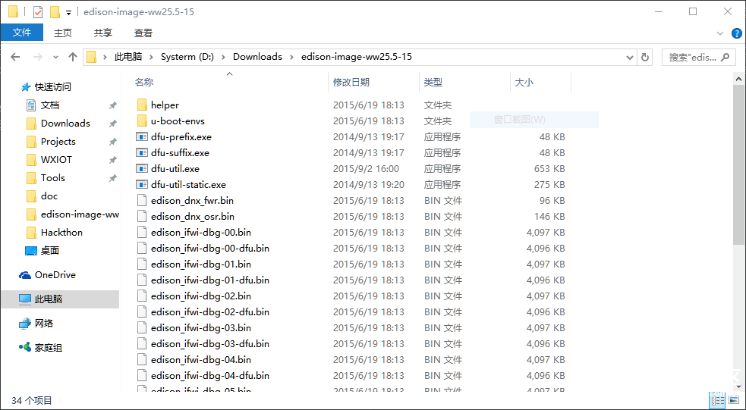Go back with the left arrow
The height and width of the screenshot is (410, 746).
(x=15, y=57)
